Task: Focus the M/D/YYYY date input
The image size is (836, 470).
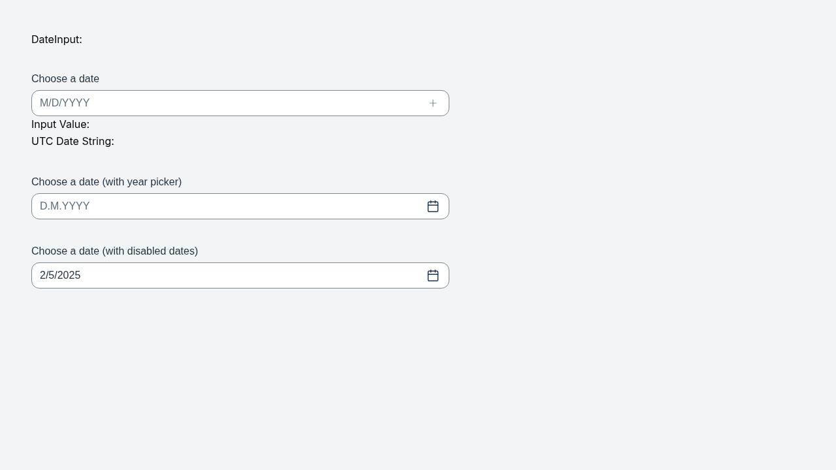Action: (x=240, y=103)
